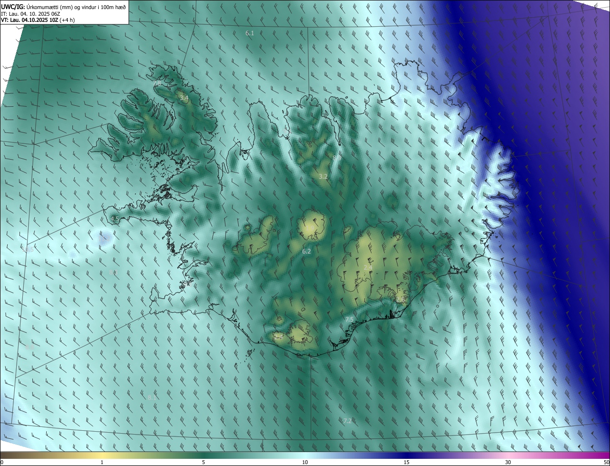Click the 10 tick on the color scale
This screenshot has height=466, width=610.
coord(305,463)
